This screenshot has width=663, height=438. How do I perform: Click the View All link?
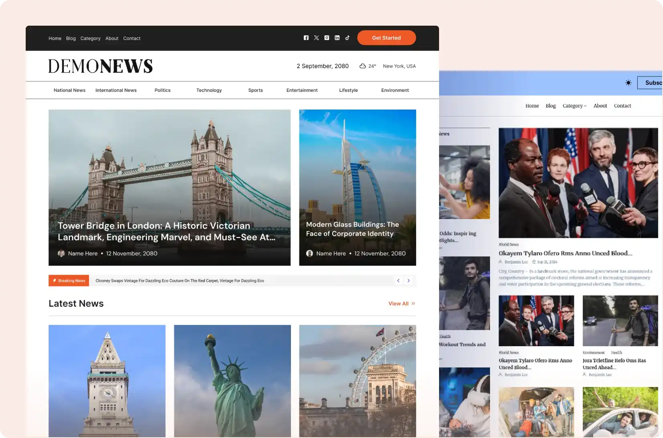(398, 304)
